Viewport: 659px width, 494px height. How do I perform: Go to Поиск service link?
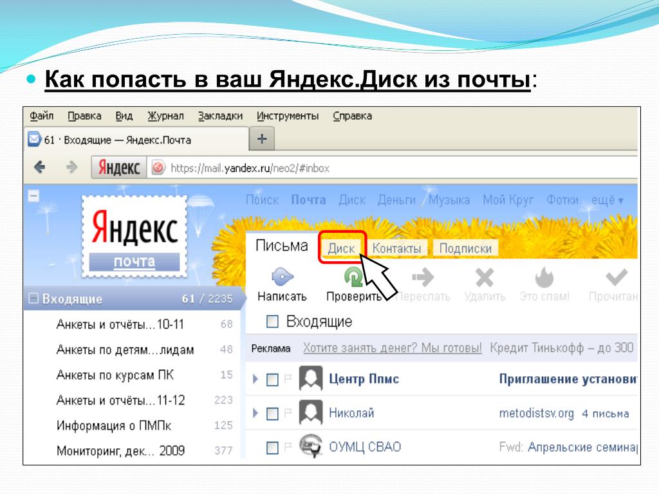tap(263, 200)
